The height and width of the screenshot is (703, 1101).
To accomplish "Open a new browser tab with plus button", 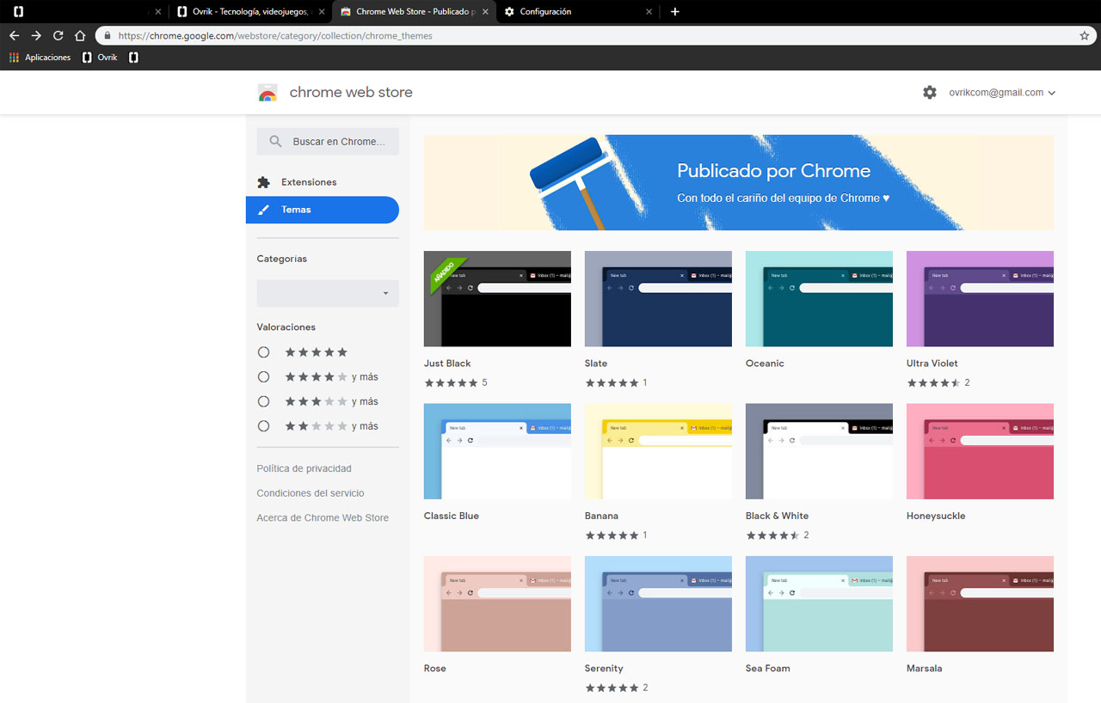I will point(674,12).
